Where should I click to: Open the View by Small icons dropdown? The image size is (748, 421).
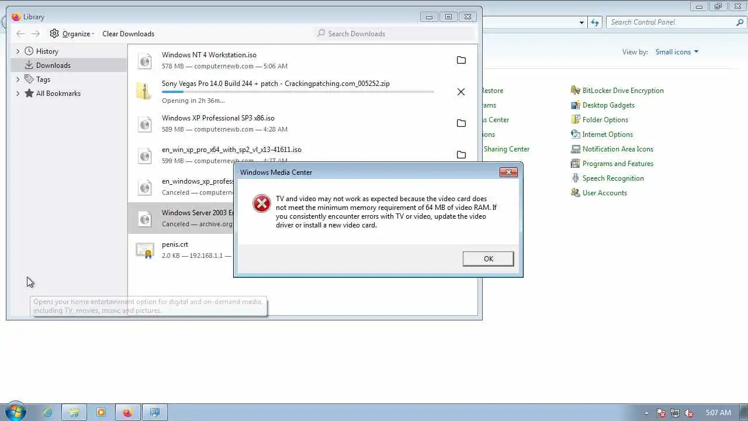(677, 52)
